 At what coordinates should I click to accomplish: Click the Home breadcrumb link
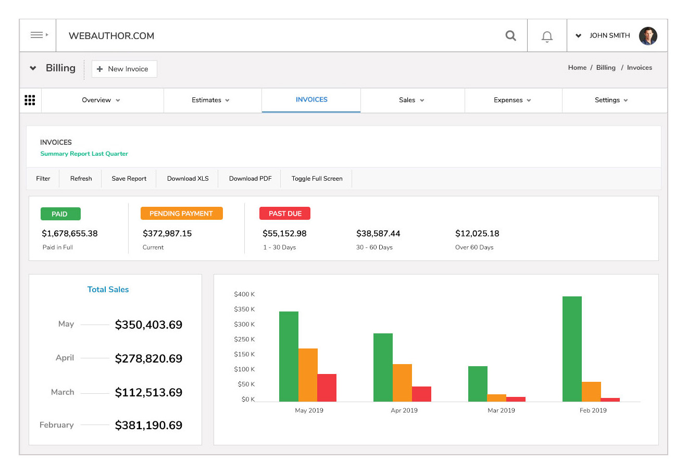577,68
